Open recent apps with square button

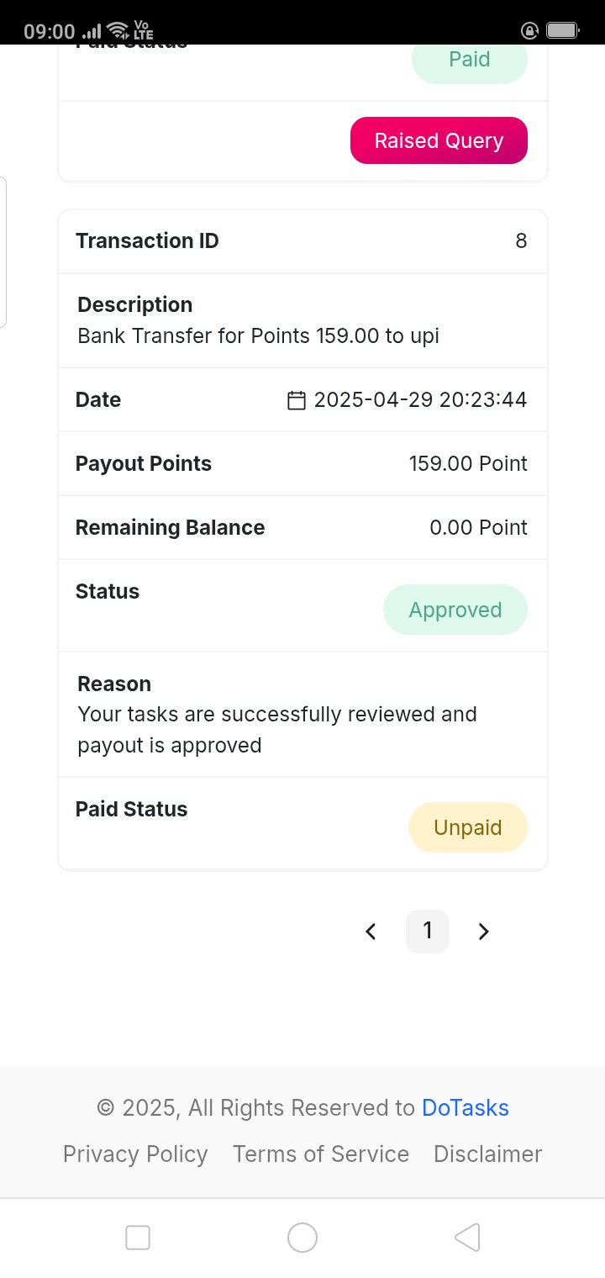(138, 1238)
